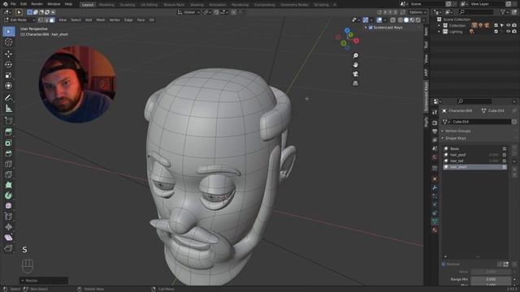This screenshot has width=520, height=292.
Task: Toggle camera view icon in viewport
Action: coord(356,74)
